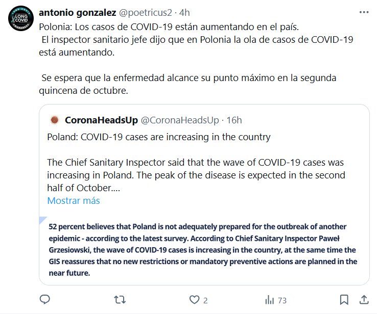Open the three-dot more options menu

pos(364,11)
